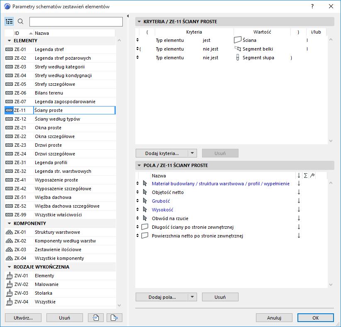The image size is (341, 327).
Task: Toggle sort arrow for Wysokość field
Action: pos(299,209)
